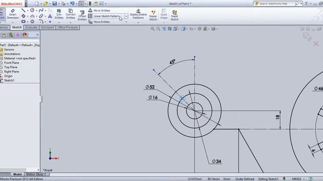This screenshot has height=181, width=323.
Task: Open the ConfigurationManager panel tab
Action: [x=11, y=35]
